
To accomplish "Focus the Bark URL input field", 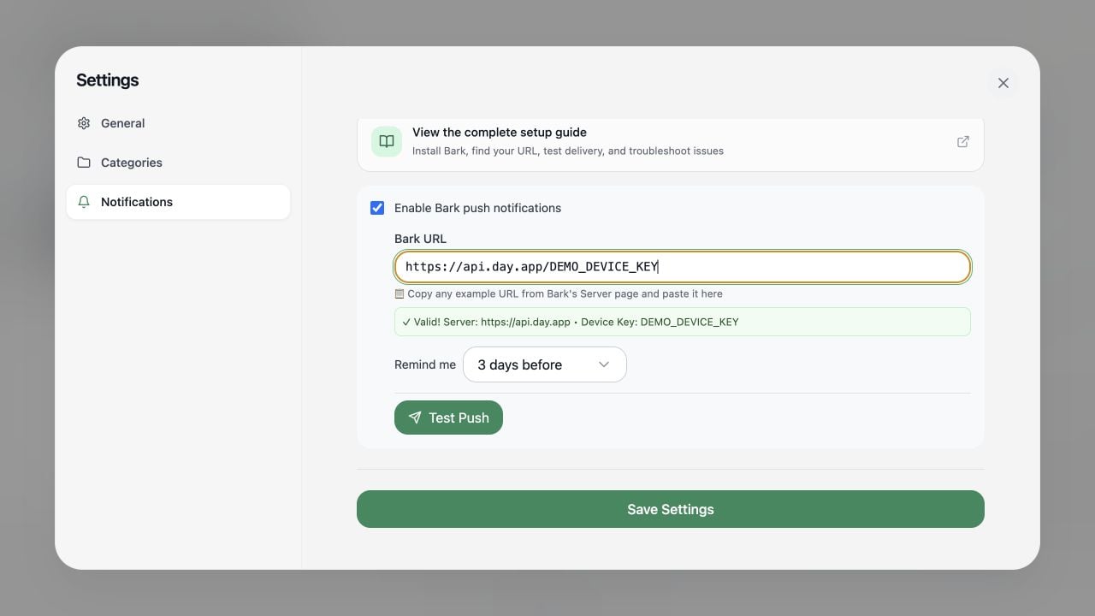I will 683,267.
